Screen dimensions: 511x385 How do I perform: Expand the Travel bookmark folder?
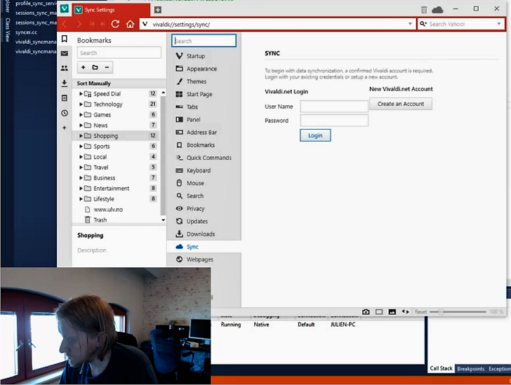click(x=81, y=168)
